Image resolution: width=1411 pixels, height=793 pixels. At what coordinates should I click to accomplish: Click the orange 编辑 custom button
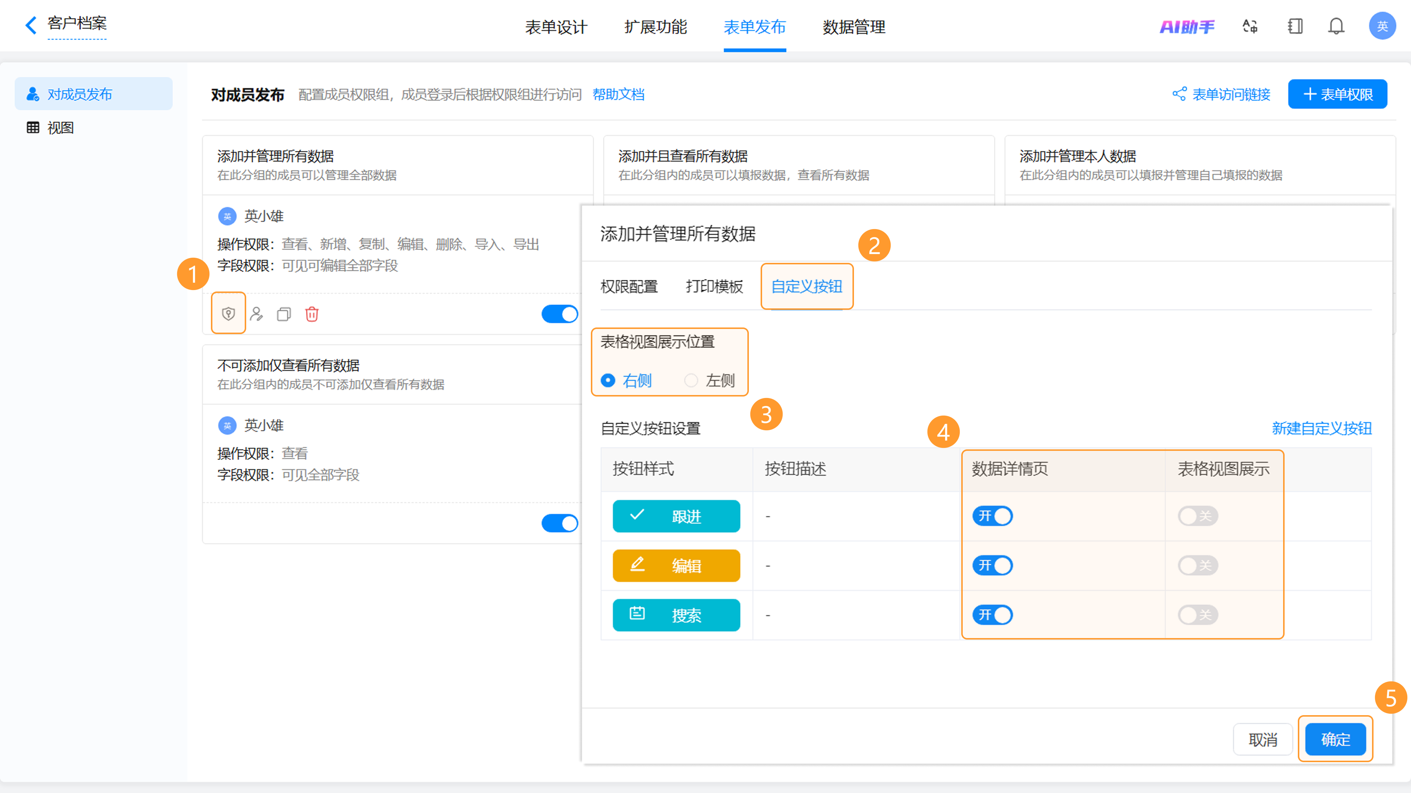pyautogui.click(x=676, y=565)
